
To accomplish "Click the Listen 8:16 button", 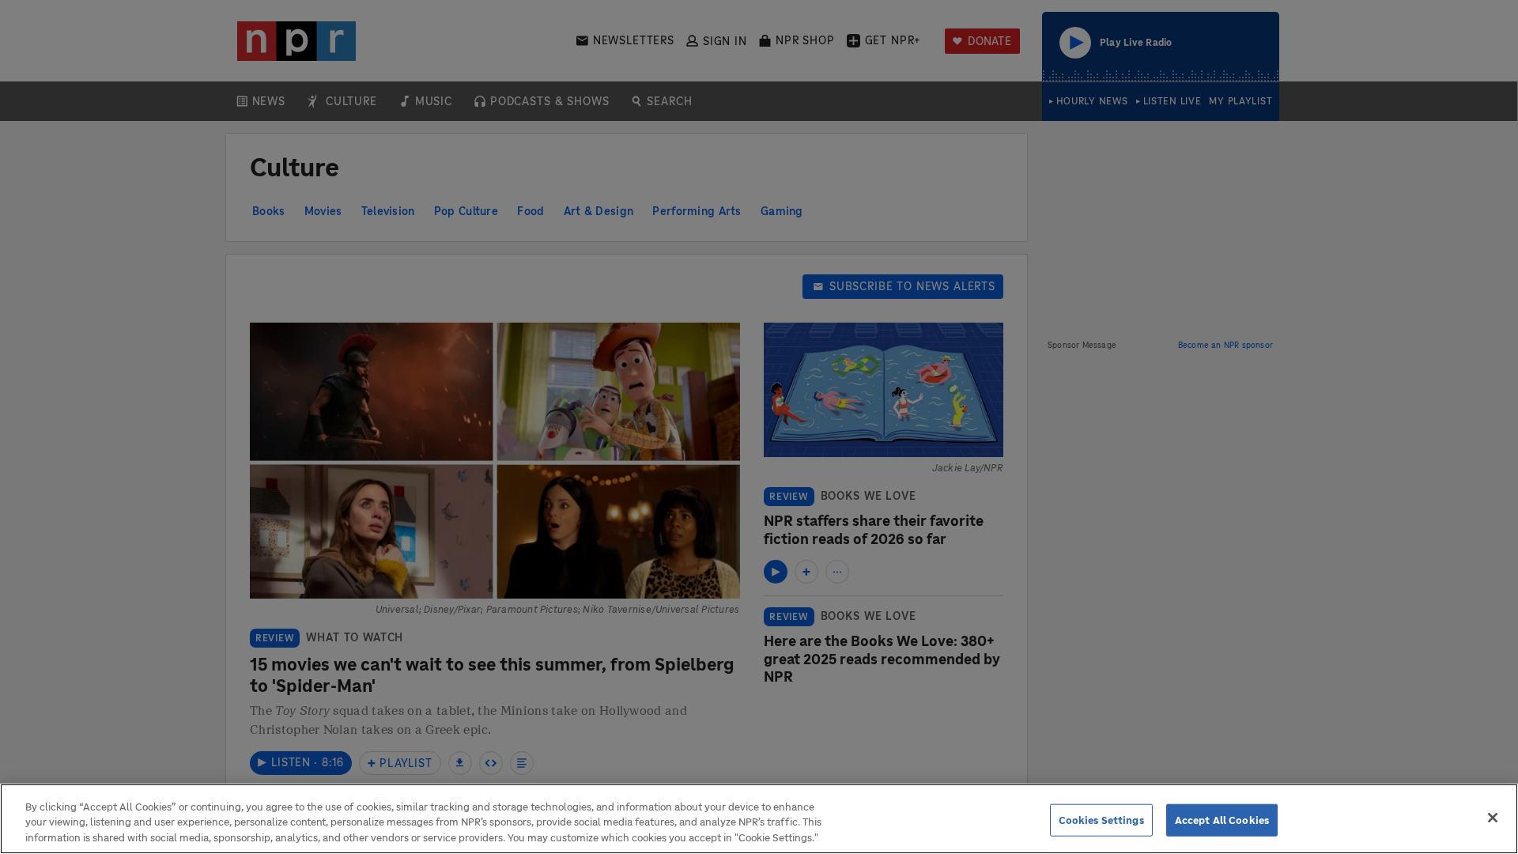I will click(x=300, y=763).
